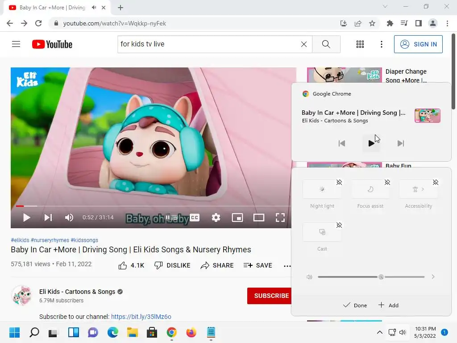Screen dimensions: 457x343
Task: Click the #elikids hashtag
Action: [20, 240]
